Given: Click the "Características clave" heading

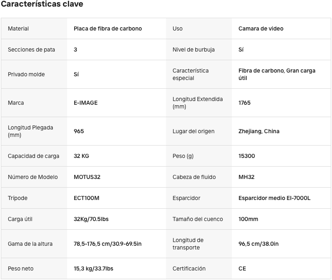Looking at the screenshot, I should (x=42, y=4).
